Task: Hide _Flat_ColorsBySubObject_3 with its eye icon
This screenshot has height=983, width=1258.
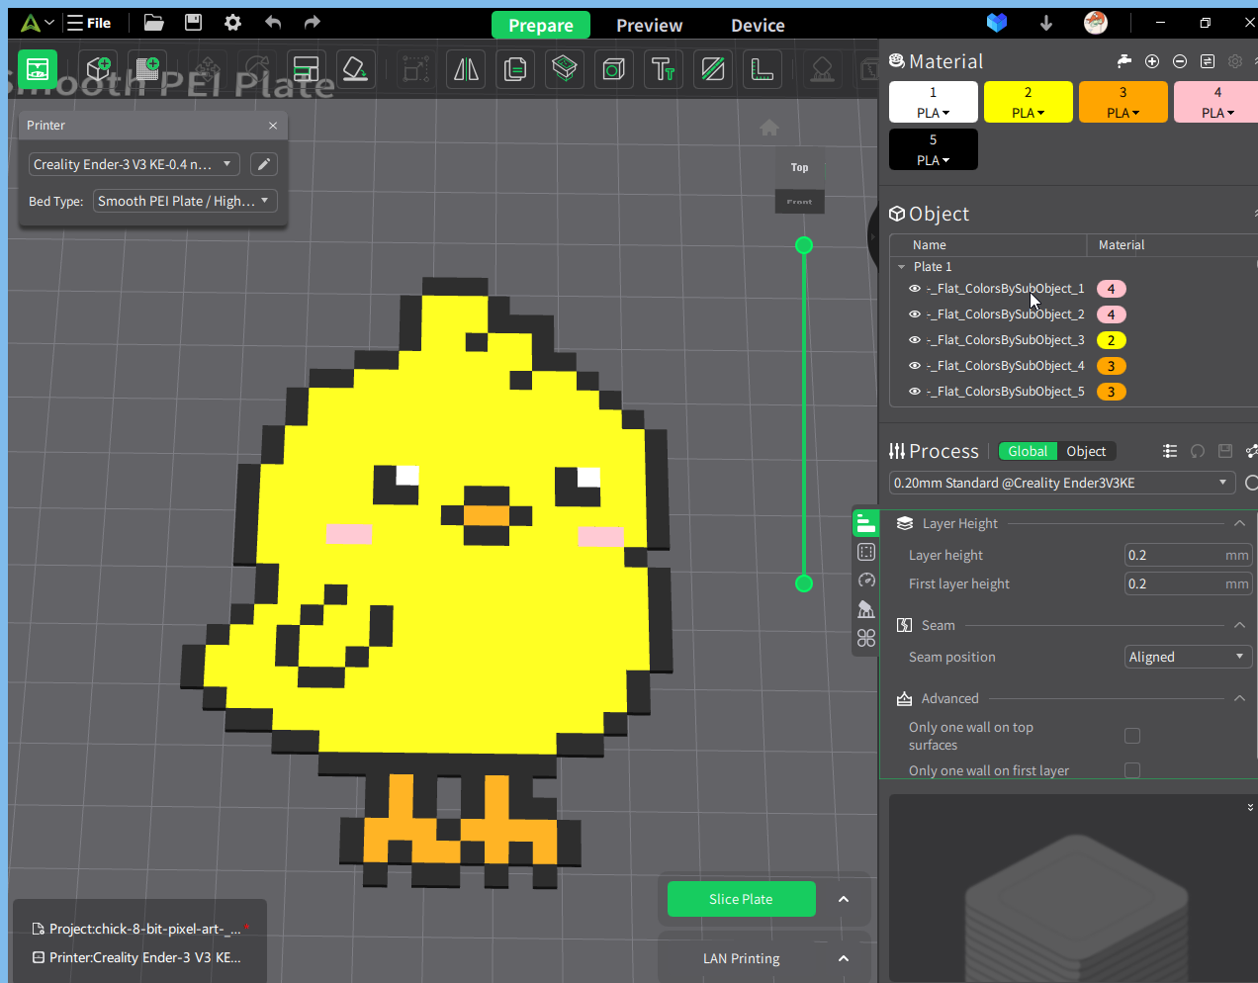Action: point(915,340)
